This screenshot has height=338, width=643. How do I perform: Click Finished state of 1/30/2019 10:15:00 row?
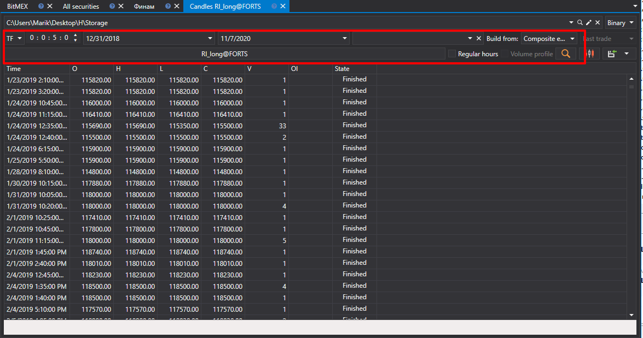[x=354, y=182]
